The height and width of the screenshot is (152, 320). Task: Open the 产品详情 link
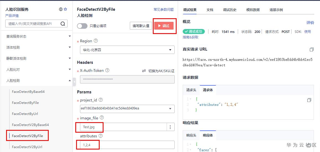click(x=12, y=16)
